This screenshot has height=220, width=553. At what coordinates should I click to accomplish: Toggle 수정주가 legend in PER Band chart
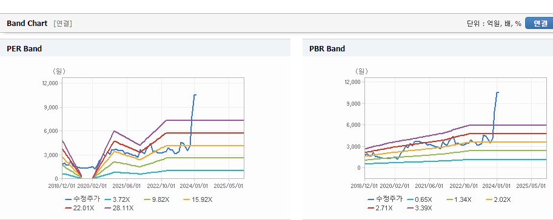coord(82,199)
